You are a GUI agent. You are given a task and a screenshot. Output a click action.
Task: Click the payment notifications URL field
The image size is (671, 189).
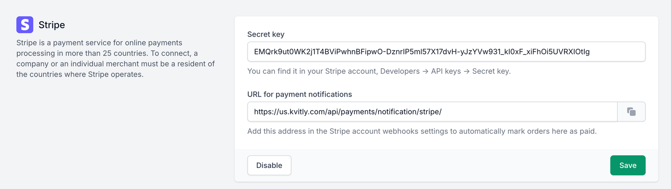(x=432, y=111)
